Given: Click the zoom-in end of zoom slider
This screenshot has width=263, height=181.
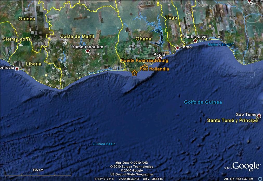Looking at the screenshot, I should (x=252, y=43).
